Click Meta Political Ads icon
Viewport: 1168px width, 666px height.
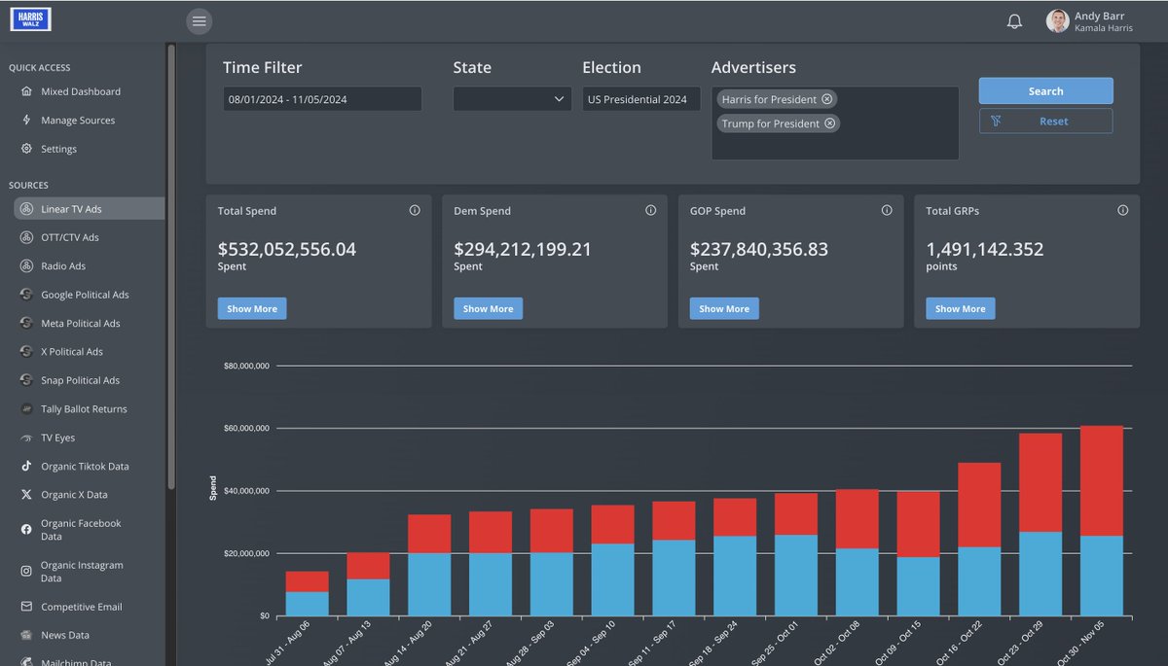[x=26, y=323]
